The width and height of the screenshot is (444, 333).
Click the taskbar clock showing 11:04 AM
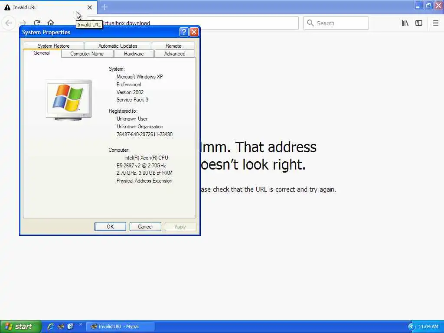(428, 326)
